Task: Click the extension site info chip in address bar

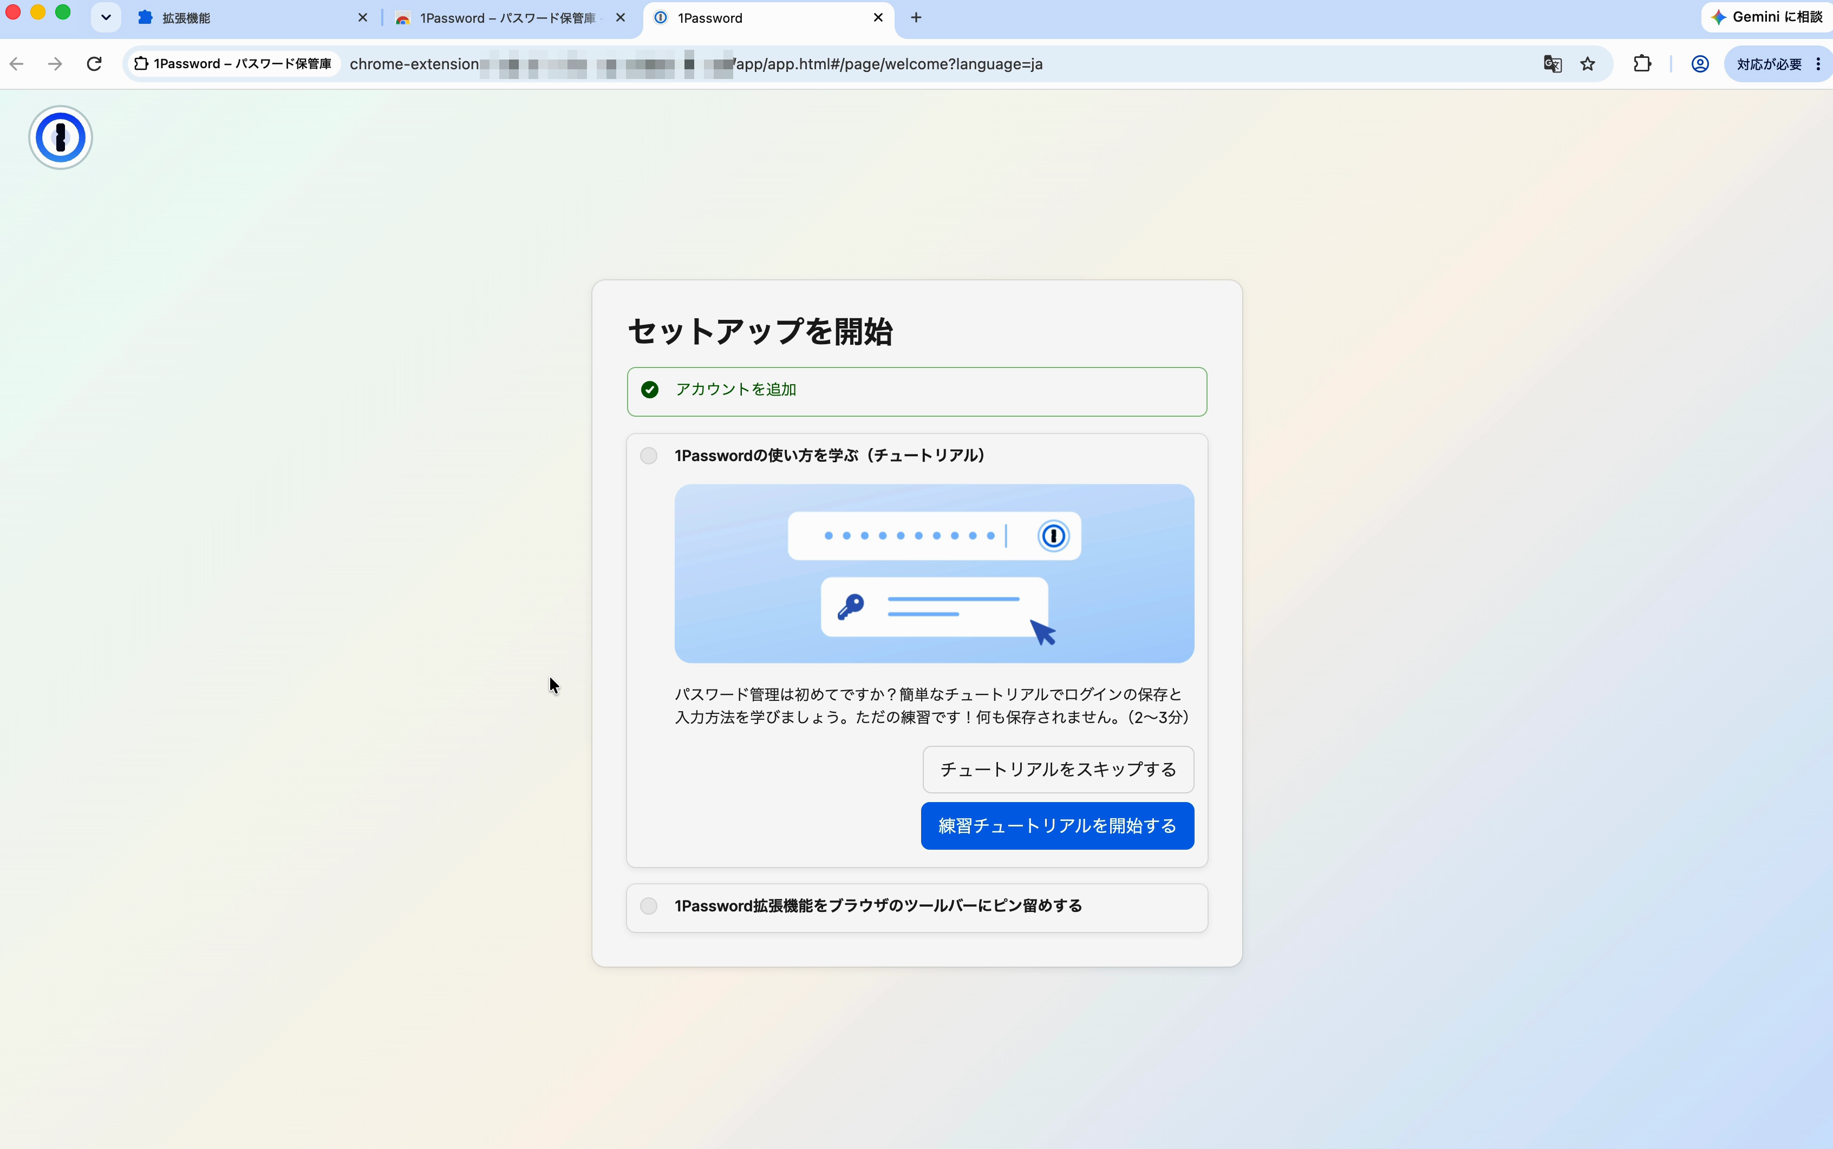Action: 233,64
